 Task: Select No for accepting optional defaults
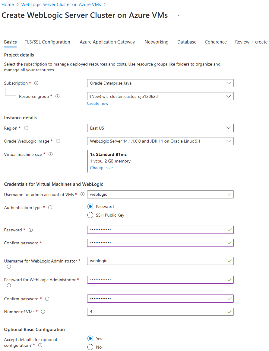pyautogui.click(x=90, y=347)
